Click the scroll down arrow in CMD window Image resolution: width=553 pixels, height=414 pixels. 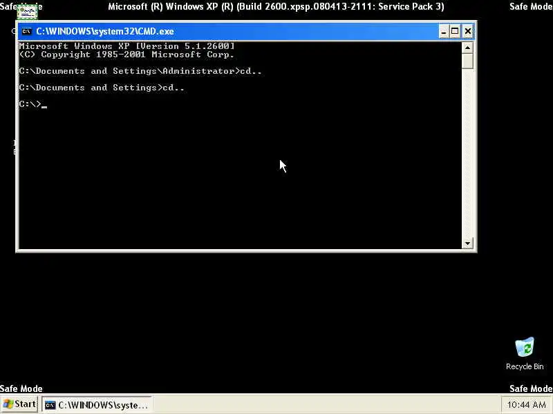point(467,244)
